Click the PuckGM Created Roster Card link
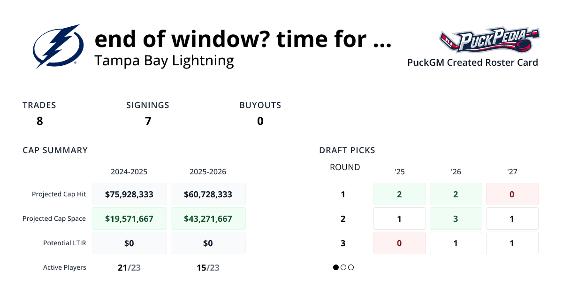The height and width of the screenshot is (296, 563). 472,62
